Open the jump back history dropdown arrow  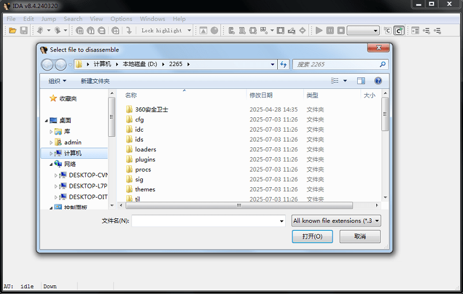coord(49,31)
